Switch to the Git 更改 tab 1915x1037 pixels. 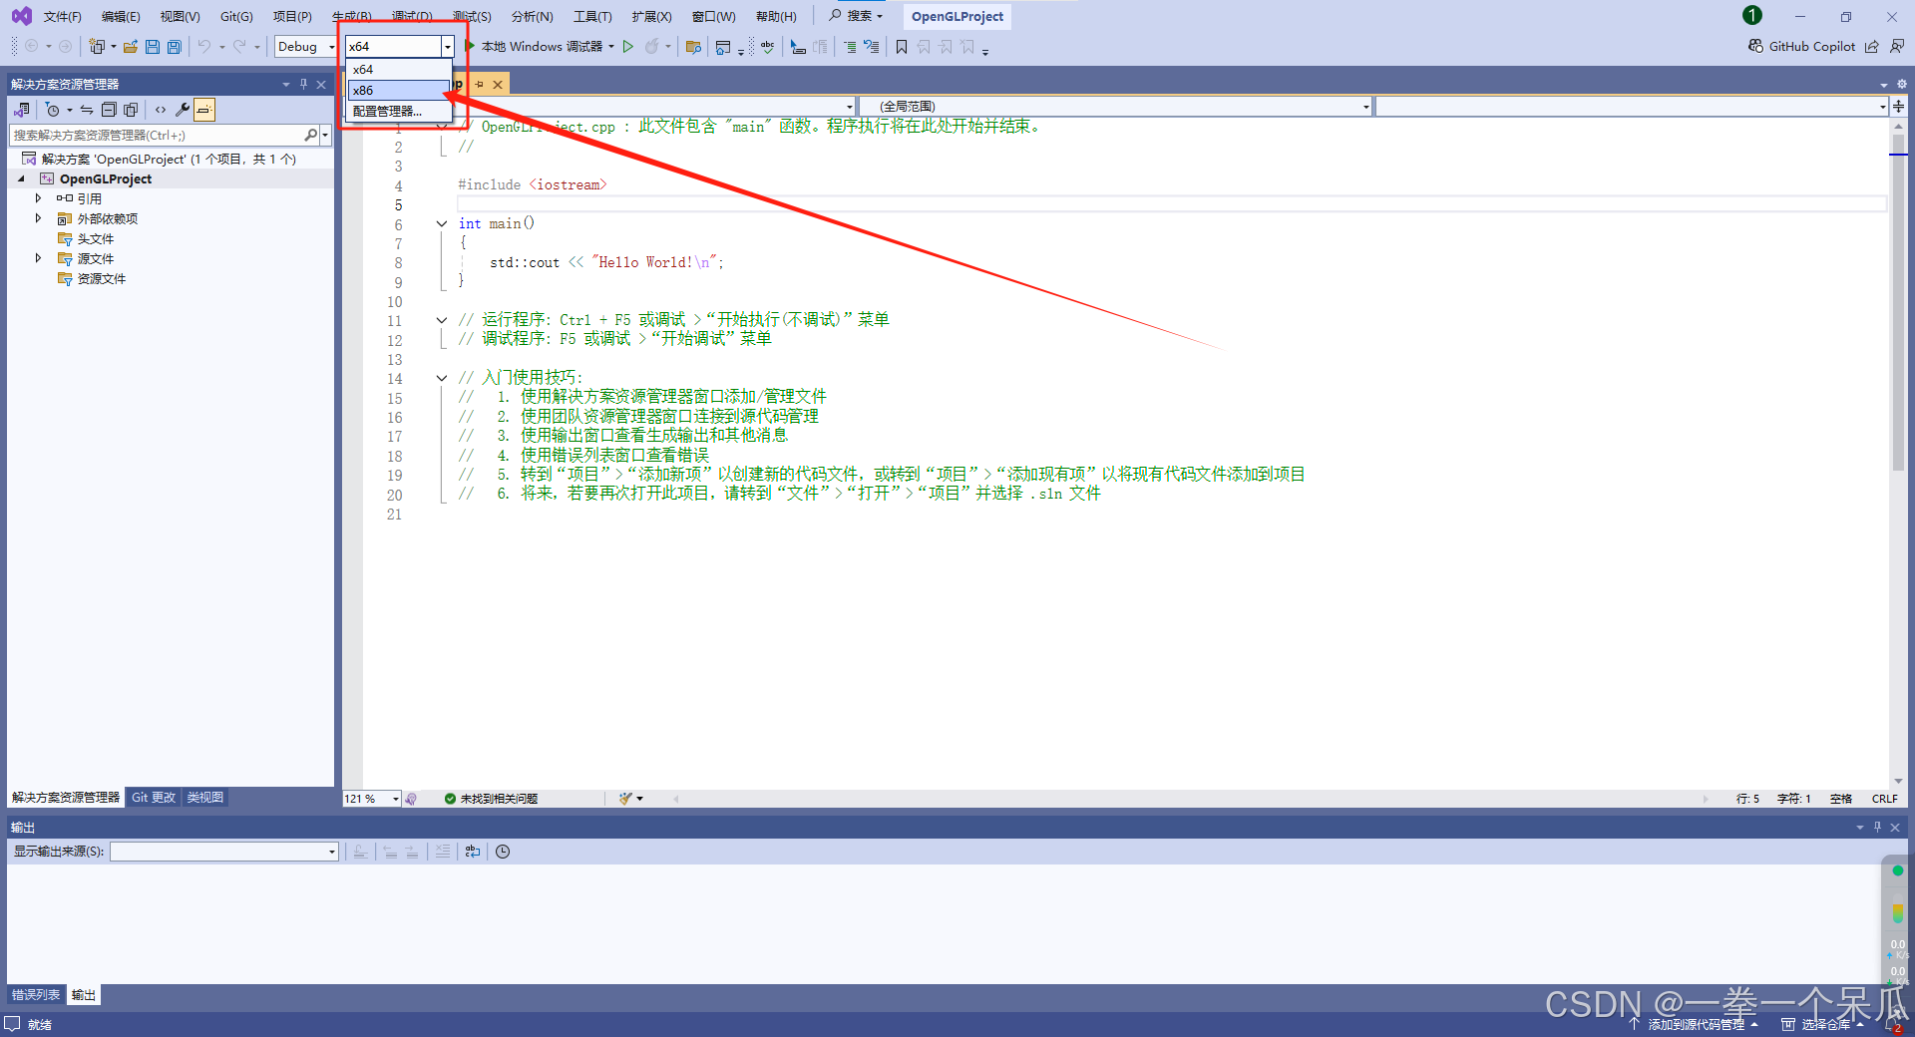153,797
